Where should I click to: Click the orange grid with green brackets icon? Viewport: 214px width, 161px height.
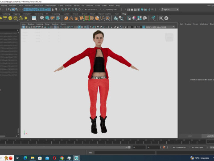(x=87, y=18)
